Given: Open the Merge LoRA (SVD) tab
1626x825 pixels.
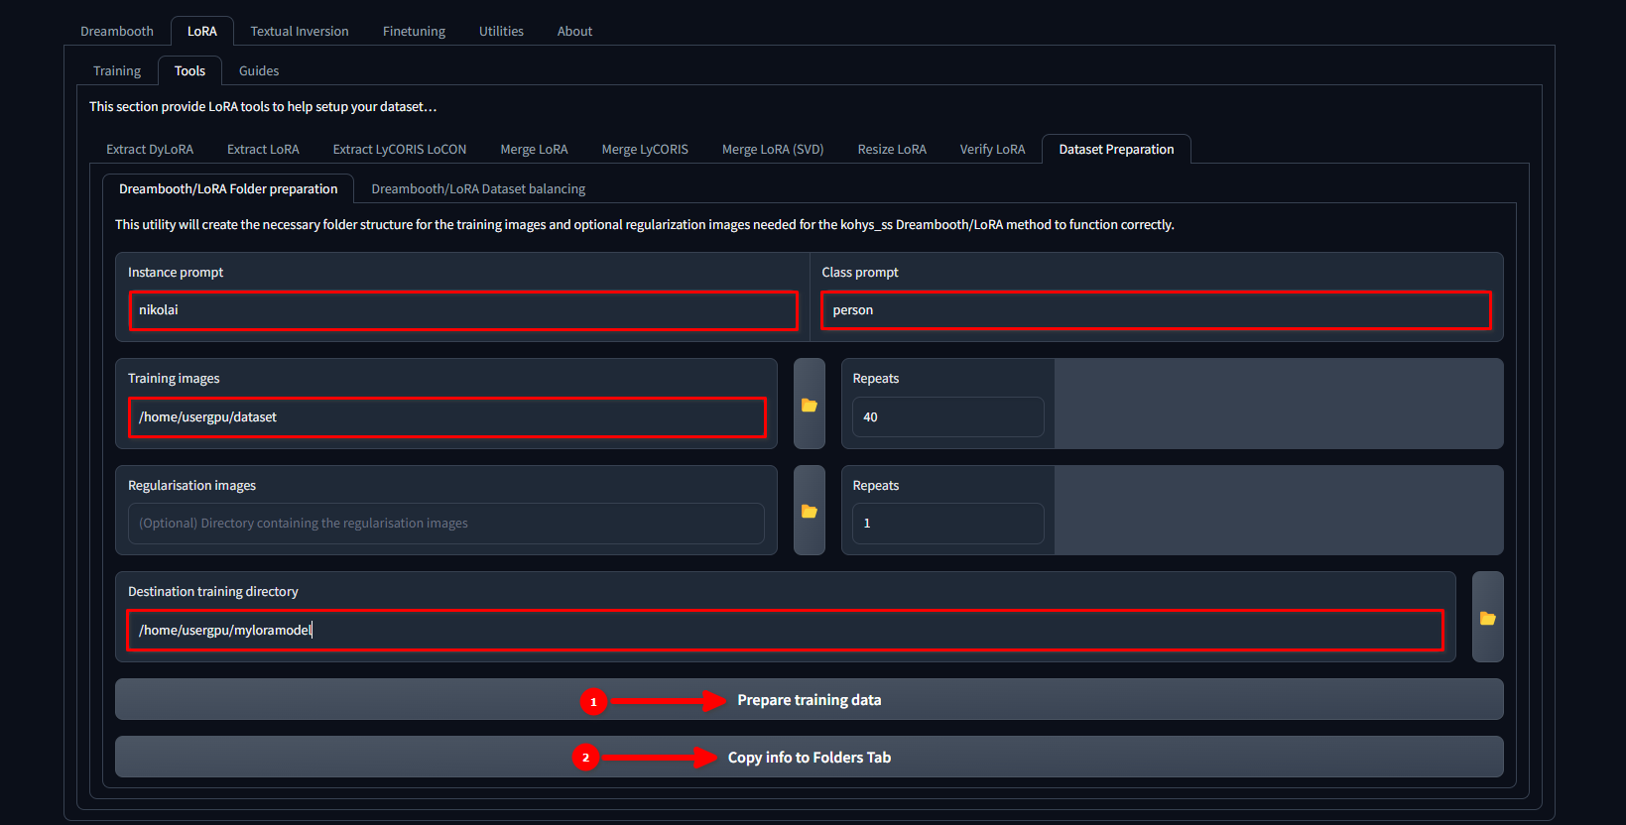Looking at the screenshot, I should point(773,149).
